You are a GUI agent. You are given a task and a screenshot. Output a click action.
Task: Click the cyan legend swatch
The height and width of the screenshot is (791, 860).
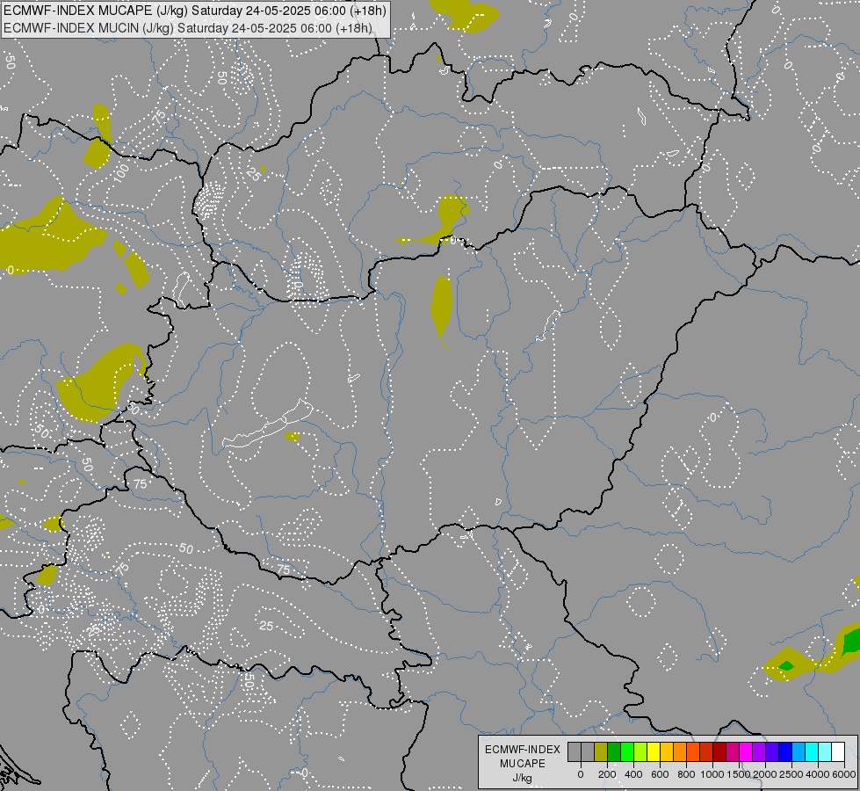click(x=811, y=751)
